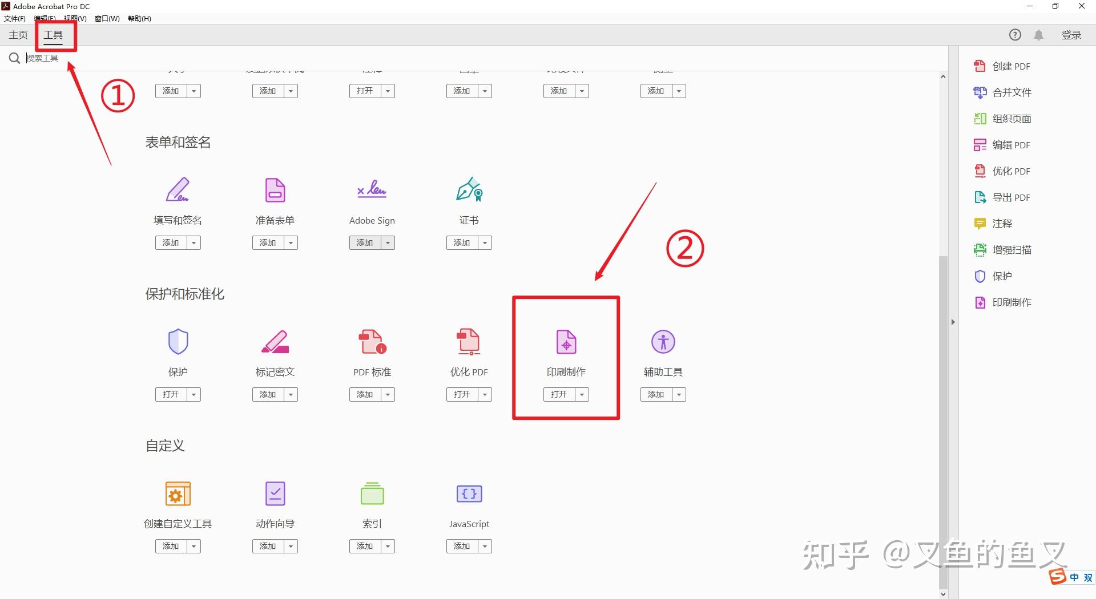Expand the dropdown arrow beside 索引's 添加 button
1096x599 pixels.
pyautogui.click(x=388, y=547)
